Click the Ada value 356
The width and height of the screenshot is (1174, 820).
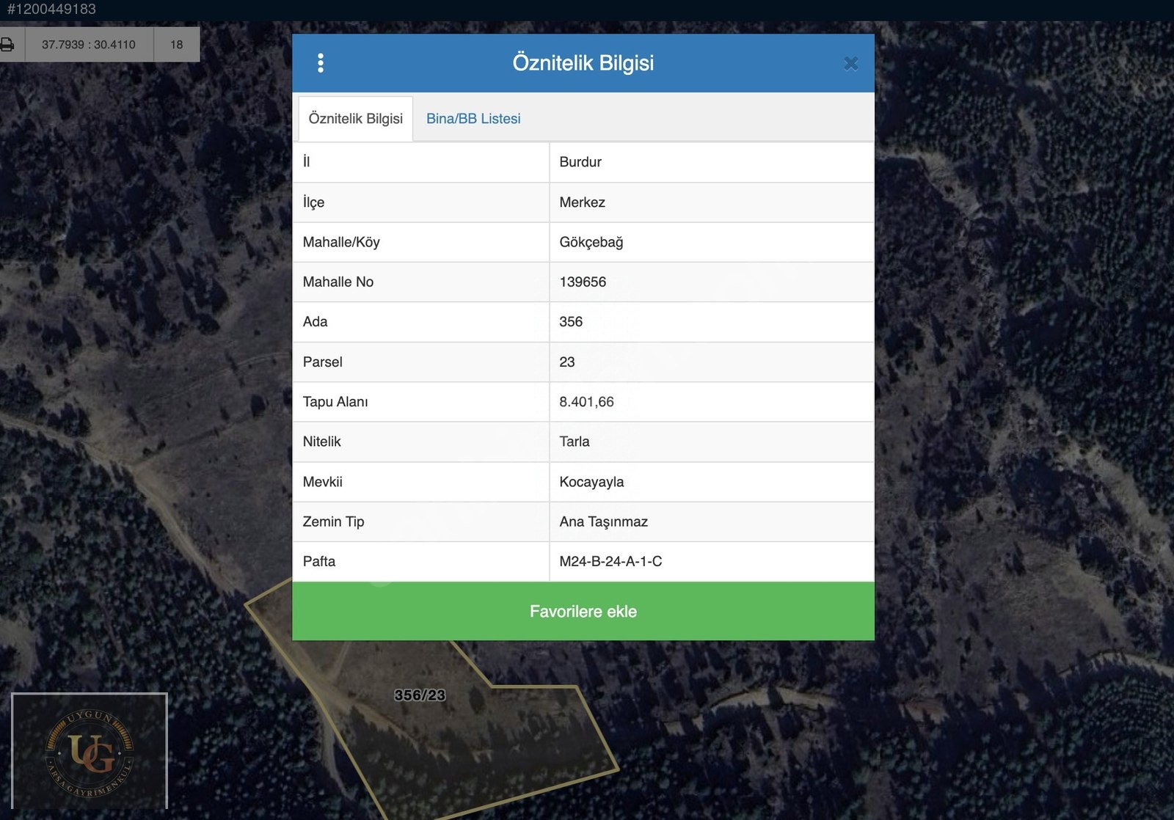[x=571, y=321]
